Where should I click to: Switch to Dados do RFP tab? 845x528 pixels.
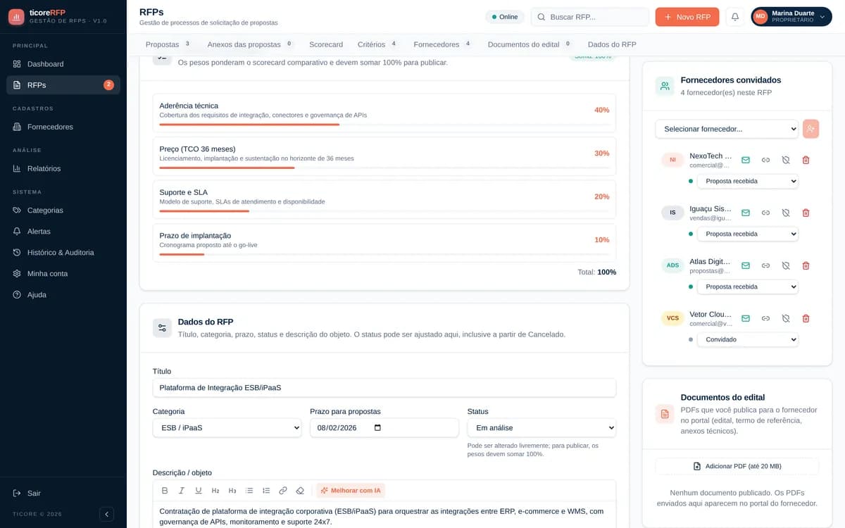point(612,44)
